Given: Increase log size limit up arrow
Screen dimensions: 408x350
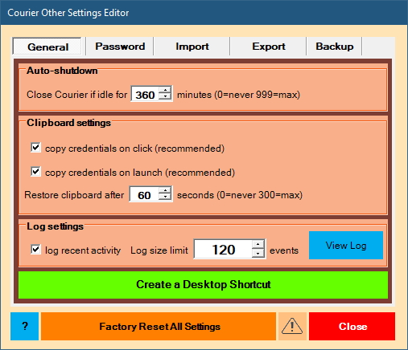Looking at the screenshot, I should [258, 244].
